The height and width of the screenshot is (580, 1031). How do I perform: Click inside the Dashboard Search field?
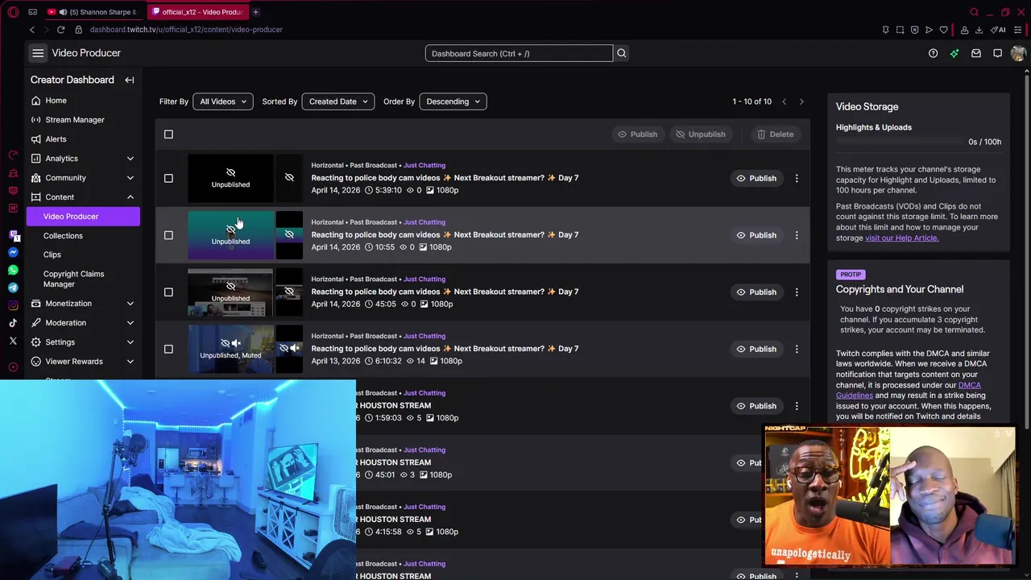(519, 53)
